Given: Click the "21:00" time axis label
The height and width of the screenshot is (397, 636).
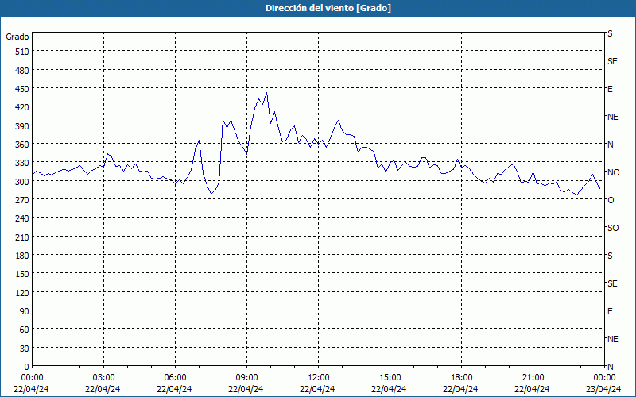Looking at the screenshot, I should pos(533,378).
